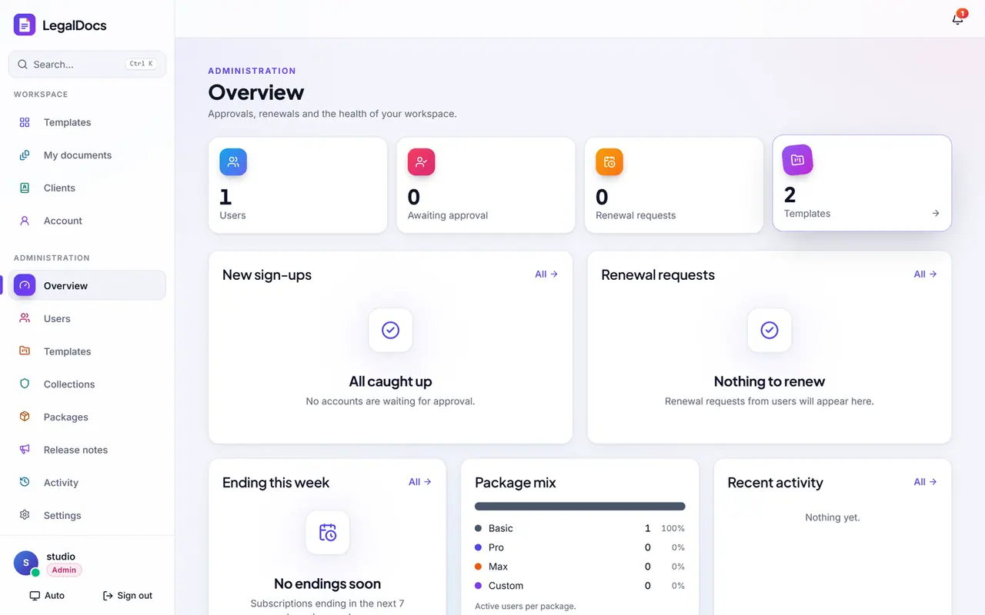Click the magnifier icon in the search box
The image size is (985, 615).
tap(23, 65)
